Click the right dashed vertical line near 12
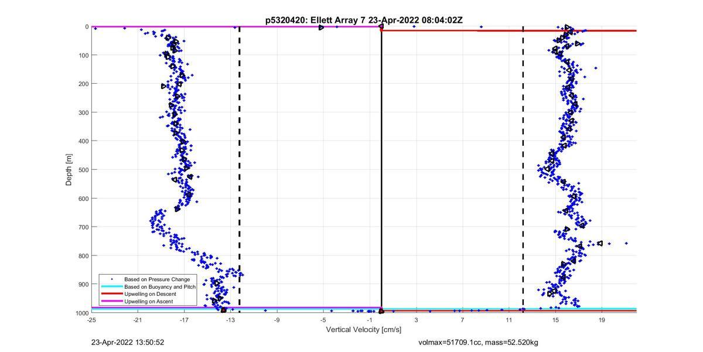This screenshot has height=352, width=703. pos(523,170)
